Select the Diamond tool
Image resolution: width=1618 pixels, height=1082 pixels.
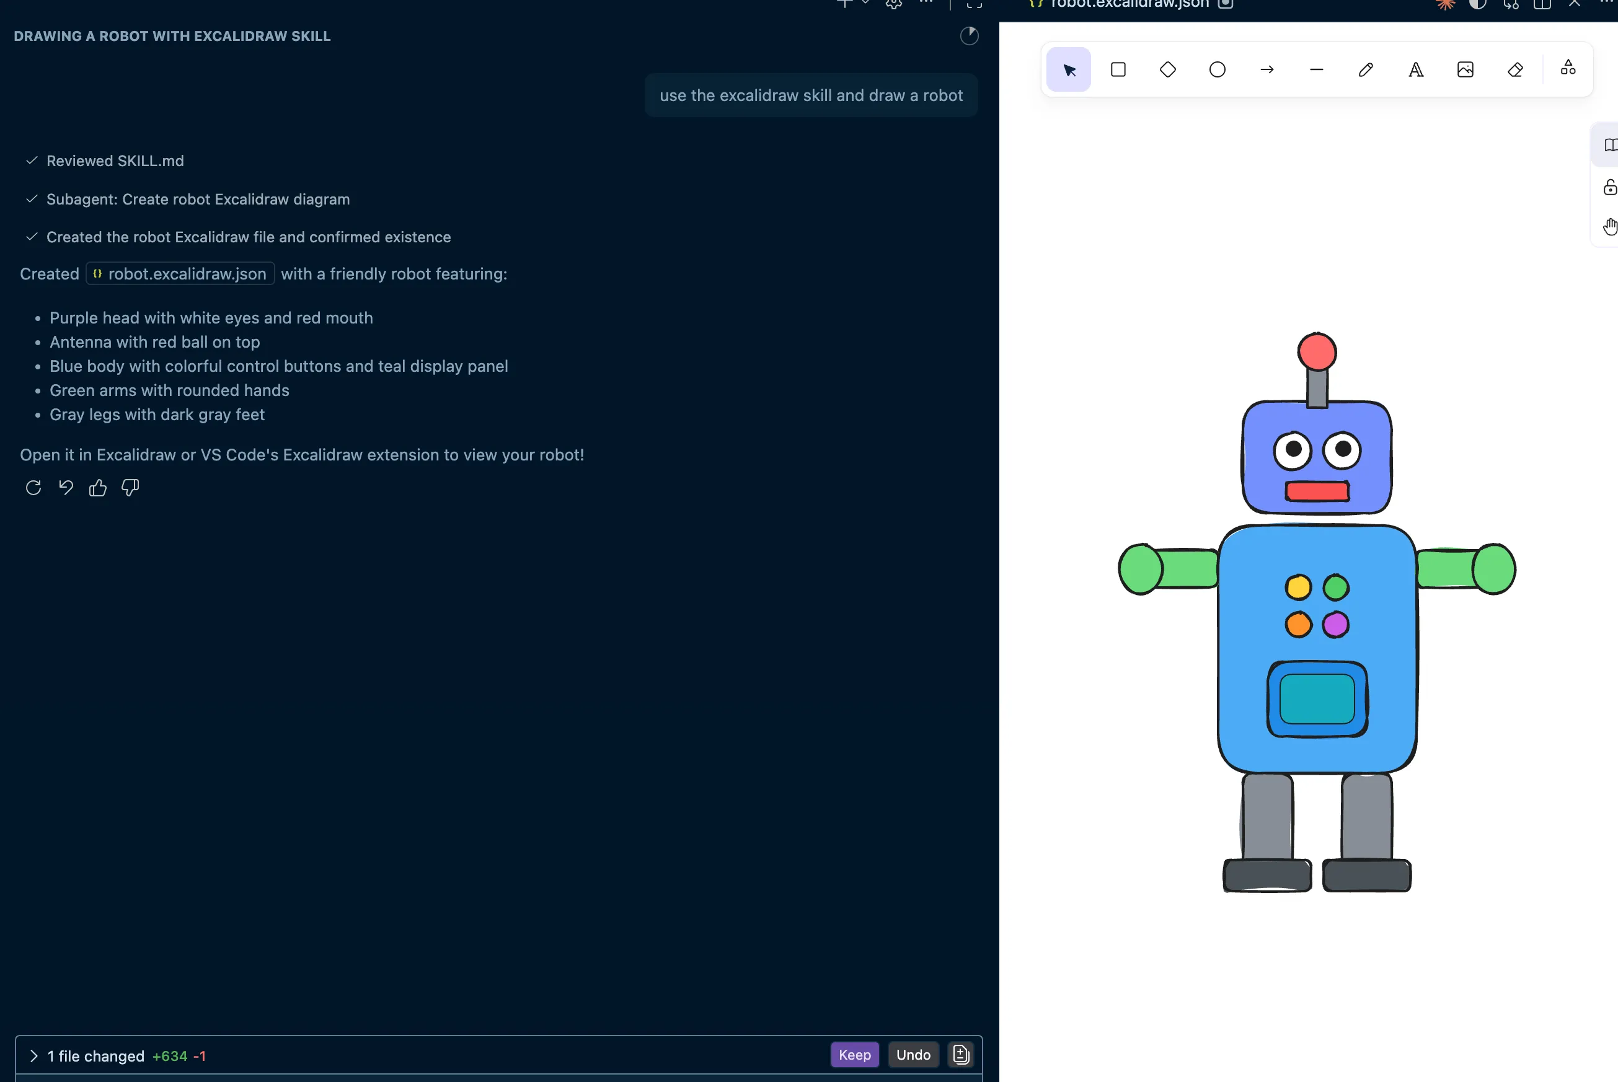tap(1167, 69)
